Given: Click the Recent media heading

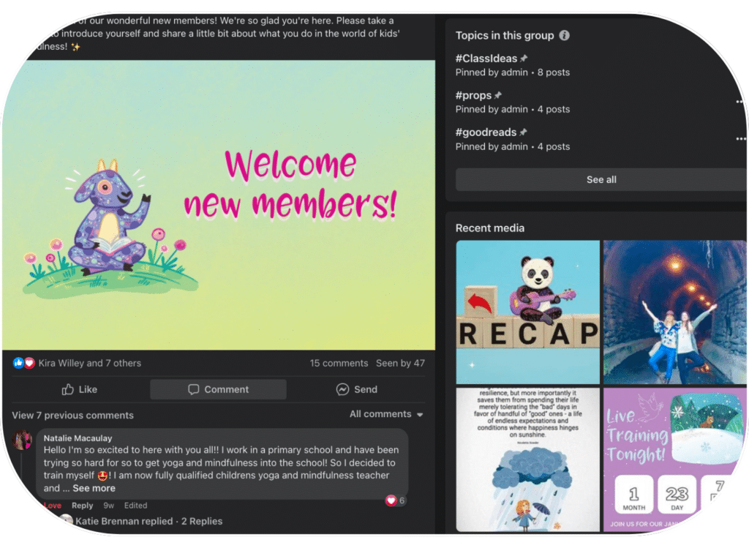Looking at the screenshot, I should click(489, 228).
